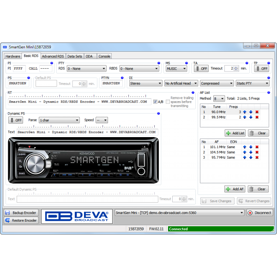Click the PS section blue help dot

[x=29, y=78]
